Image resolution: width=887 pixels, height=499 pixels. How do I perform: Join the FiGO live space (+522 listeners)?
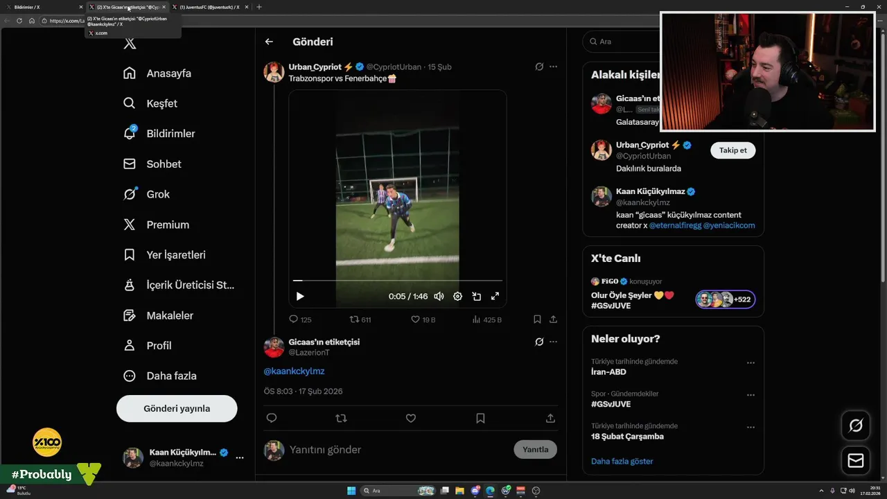point(726,299)
